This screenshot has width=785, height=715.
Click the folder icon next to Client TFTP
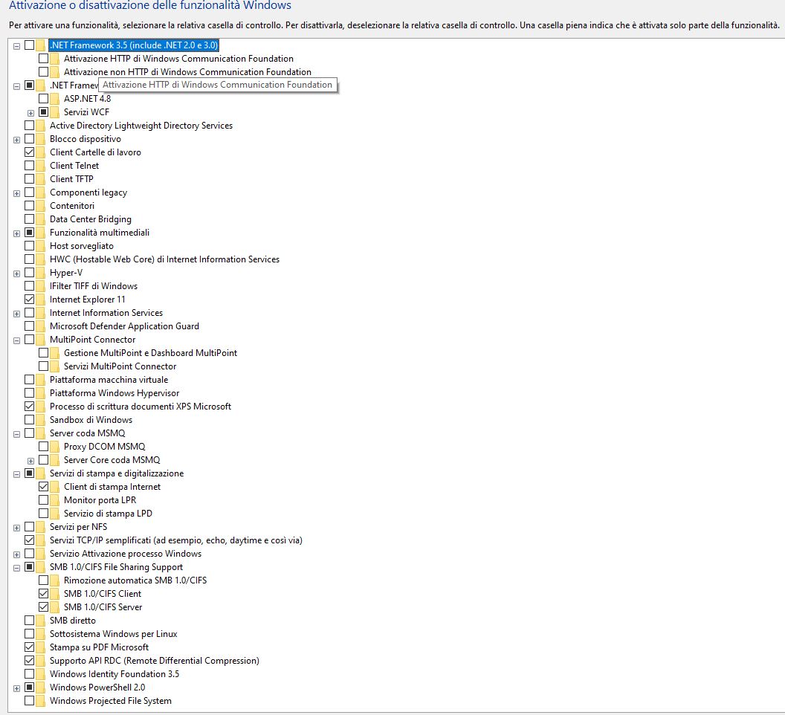[x=41, y=178]
